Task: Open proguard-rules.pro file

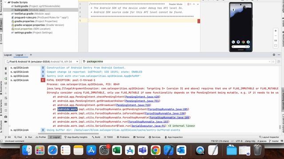Action: click(39, 18)
